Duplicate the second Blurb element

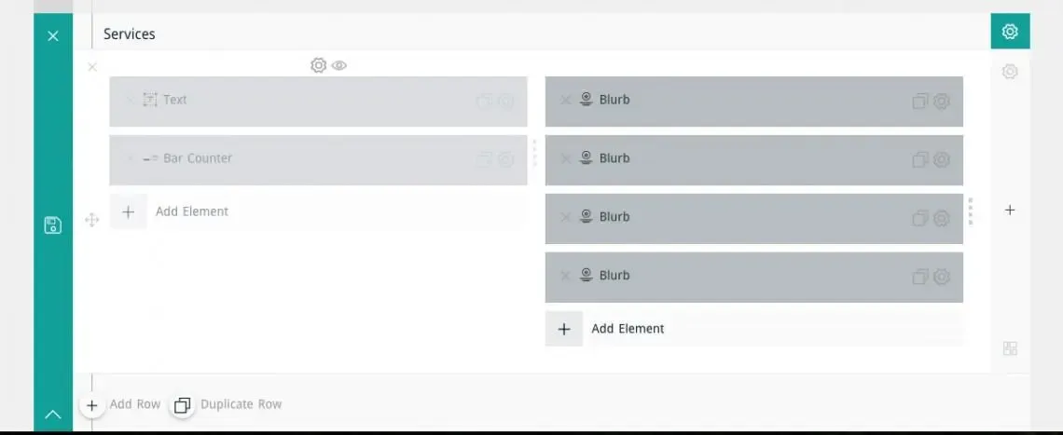tap(920, 159)
